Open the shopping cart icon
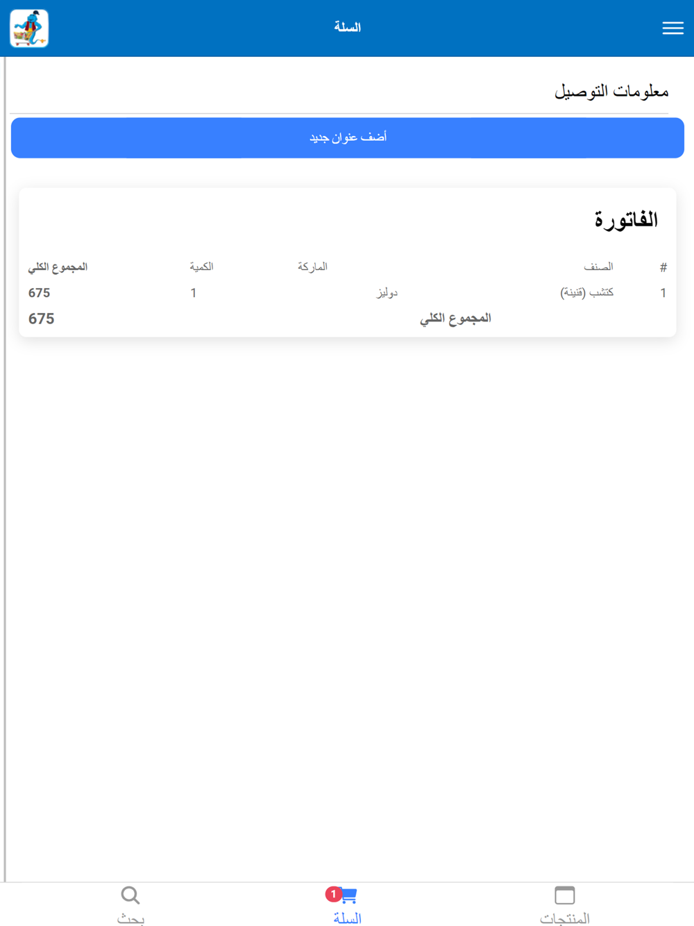Viewport: 694px width, 926px height. pyautogui.click(x=348, y=895)
